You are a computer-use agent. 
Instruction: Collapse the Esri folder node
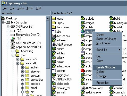click(x=13, y=55)
